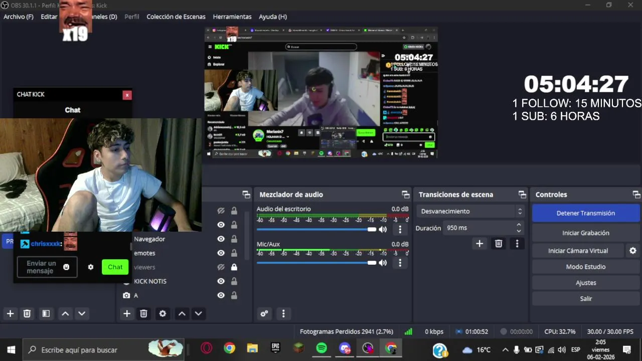The height and width of the screenshot is (361, 642).
Task: Click green Chat button in chat dock
Action: (115, 267)
